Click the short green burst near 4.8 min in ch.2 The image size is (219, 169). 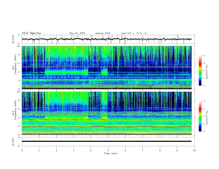104,117
